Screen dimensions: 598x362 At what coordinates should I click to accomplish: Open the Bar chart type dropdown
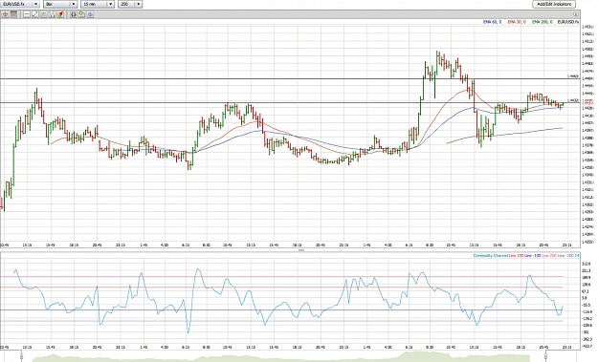[x=60, y=4]
